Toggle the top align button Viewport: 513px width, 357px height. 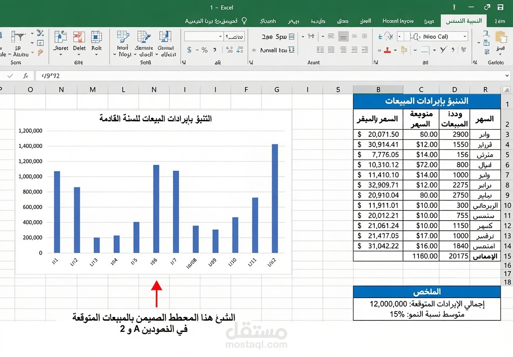[331, 37]
